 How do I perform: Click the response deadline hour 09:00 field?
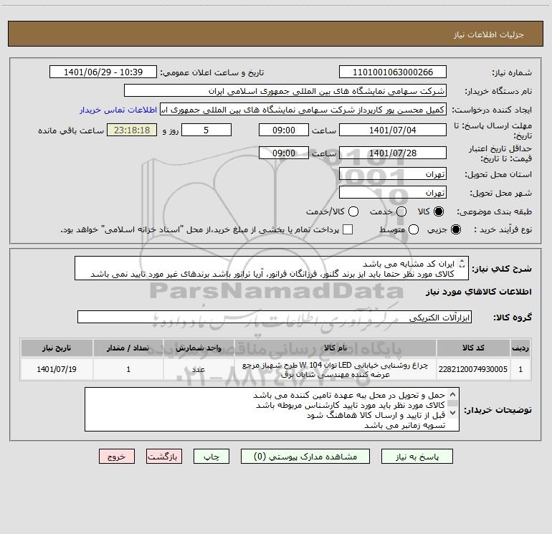click(x=284, y=130)
